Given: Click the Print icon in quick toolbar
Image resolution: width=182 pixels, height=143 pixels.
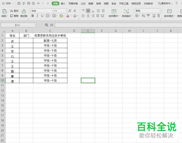Looking at the screenshot, I should pyautogui.click(x=29, y=4).
